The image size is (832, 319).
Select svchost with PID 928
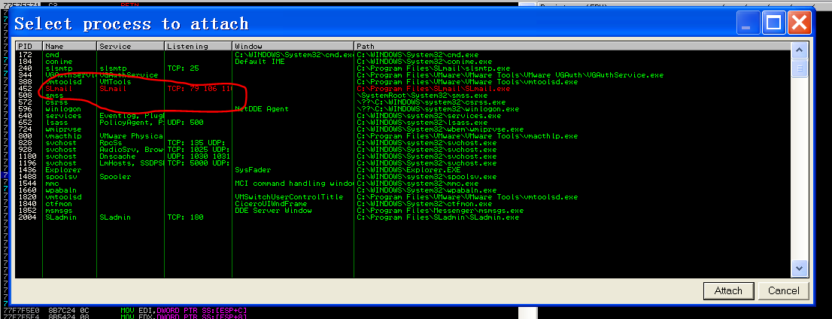coord(60,150)
